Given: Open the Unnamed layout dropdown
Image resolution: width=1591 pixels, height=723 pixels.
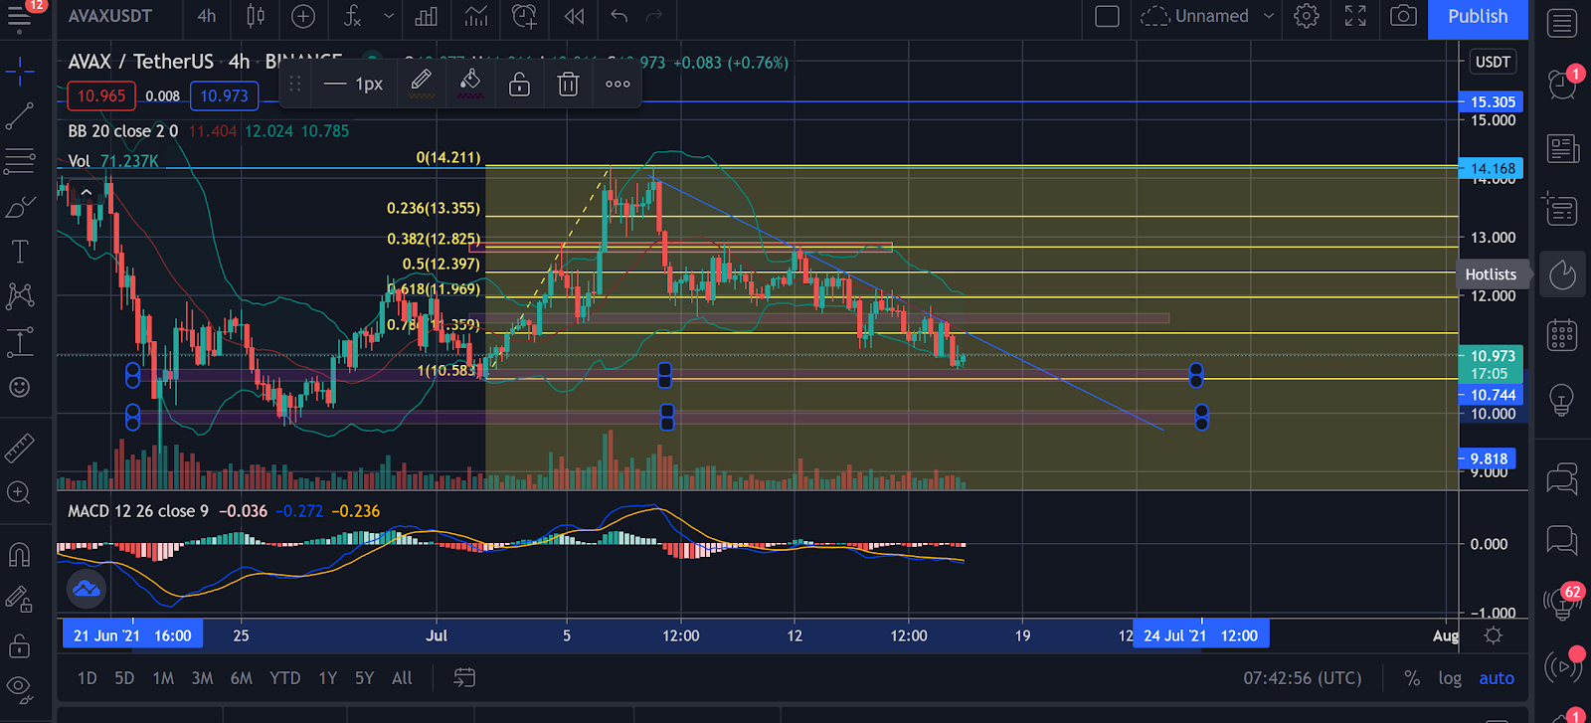Looking at the screenshot, I should [x=1208, y=16].
